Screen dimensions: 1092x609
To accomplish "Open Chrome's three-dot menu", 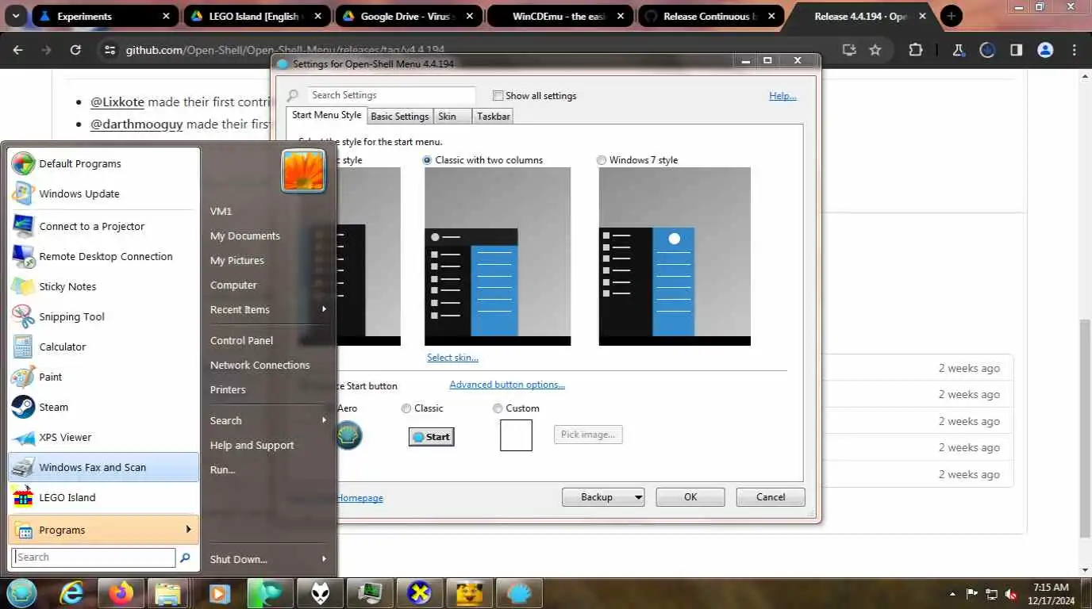I will tap(1075, 50).
